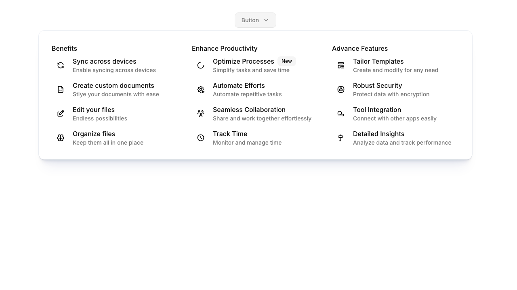Click the Tool Integration arrow icon
The width and height of the screenshot is (517, 290).
pyautogui.click(x=341, y=114)
